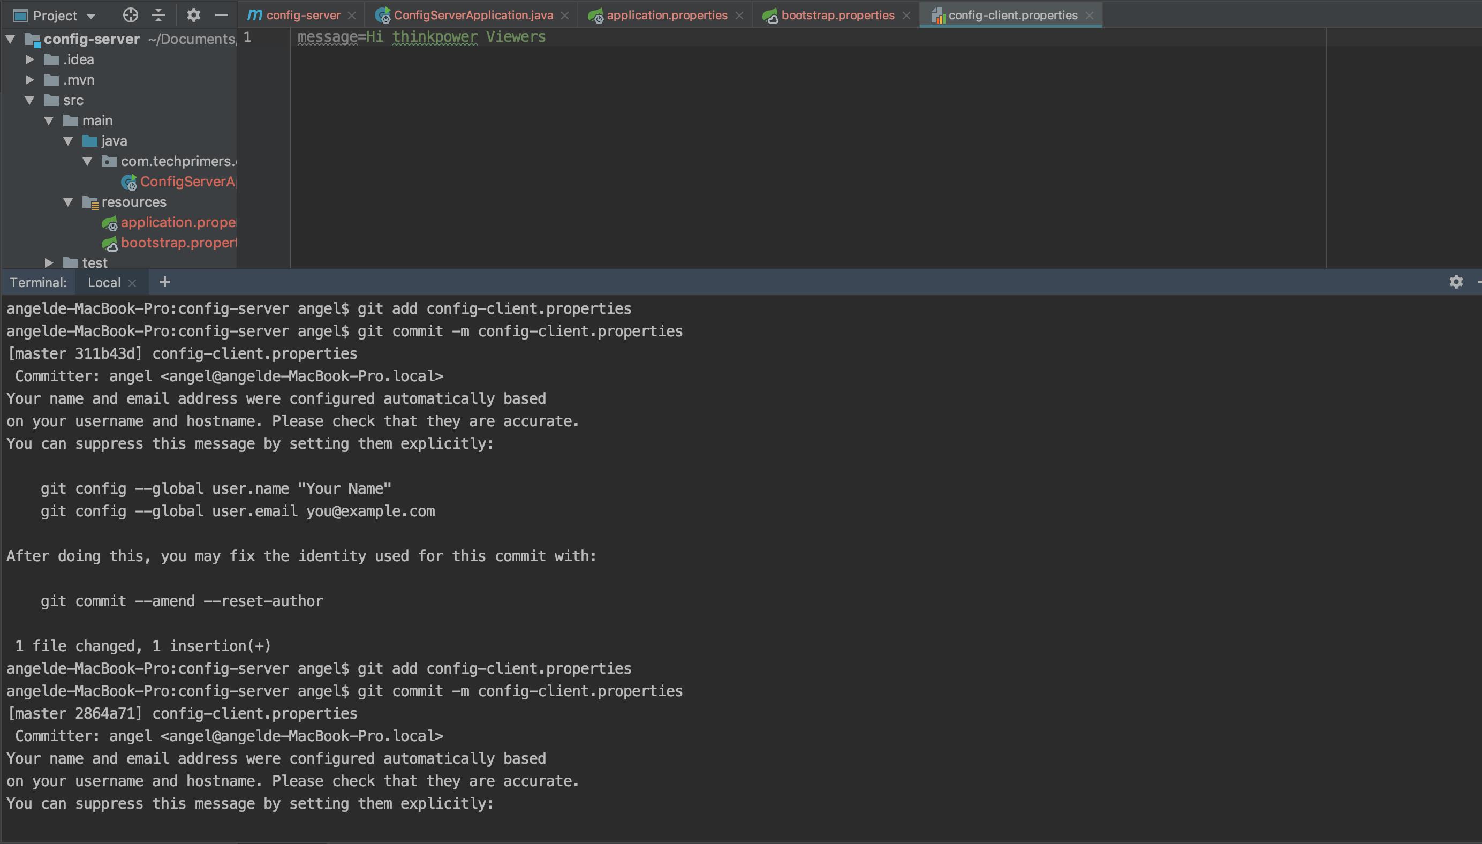
Task: Collapse the java folder
Action: click(x=68, y=141)
